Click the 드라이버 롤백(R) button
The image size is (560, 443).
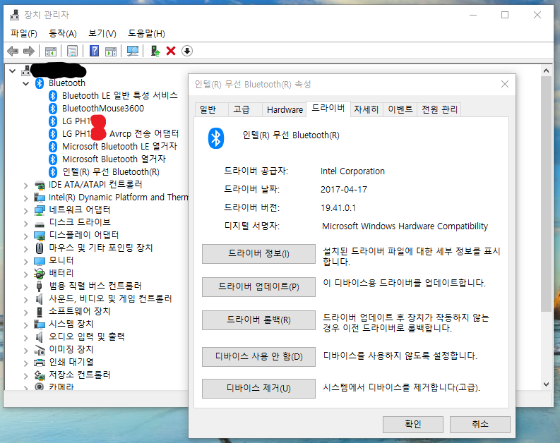pyautogui.click(x=258, y=320)
